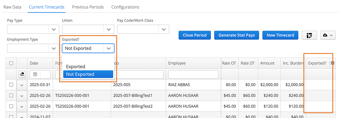Open the cloud download export menu
Viewport: 340px width, 118px height.
click(x=328, y=35)
